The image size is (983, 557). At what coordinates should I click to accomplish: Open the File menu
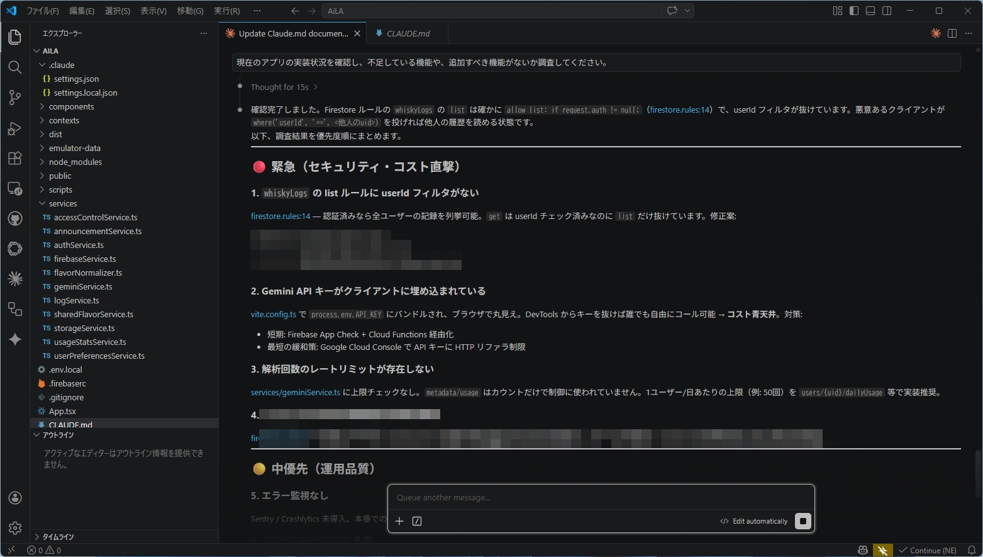(43, 11)
